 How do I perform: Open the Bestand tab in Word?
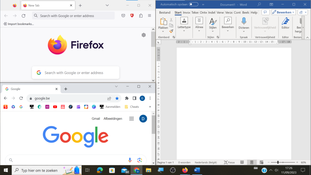point(165,12)
